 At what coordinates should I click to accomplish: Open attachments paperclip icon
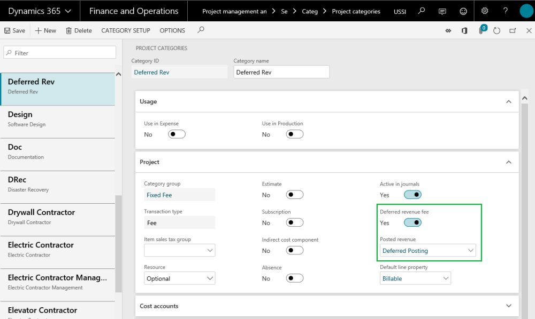(481, 30)
